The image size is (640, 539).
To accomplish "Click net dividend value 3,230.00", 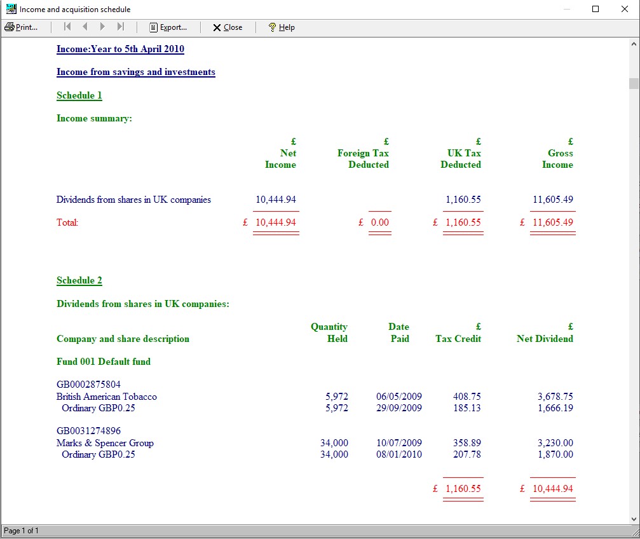I will click(x=555, y=443).
